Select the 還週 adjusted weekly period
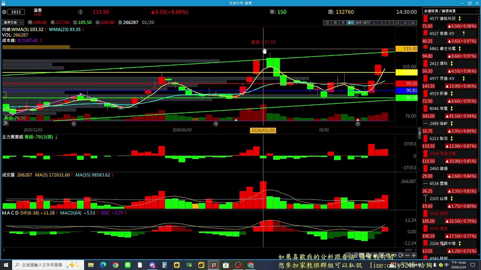 tap(358, 23)
